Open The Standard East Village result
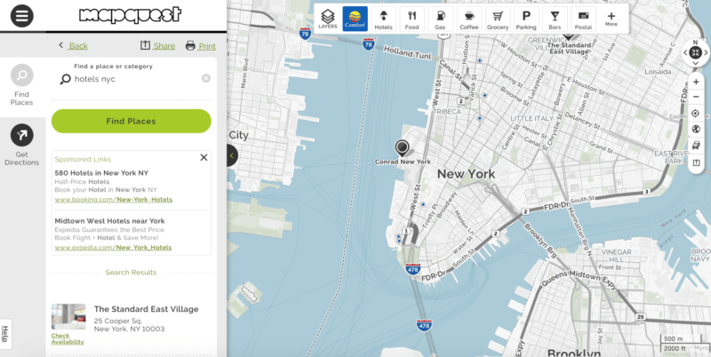 click(146, 309)
